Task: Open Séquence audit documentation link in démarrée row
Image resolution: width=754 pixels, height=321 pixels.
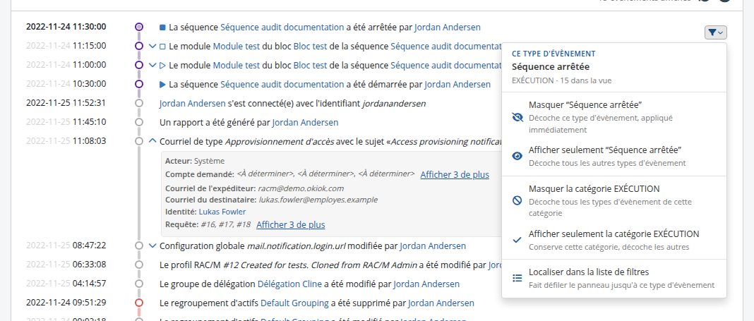Action: point(282,85)
